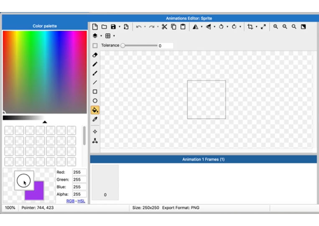Select the Eraser tool
Viewport: 319px width, 226px height.
pos(95,55)
